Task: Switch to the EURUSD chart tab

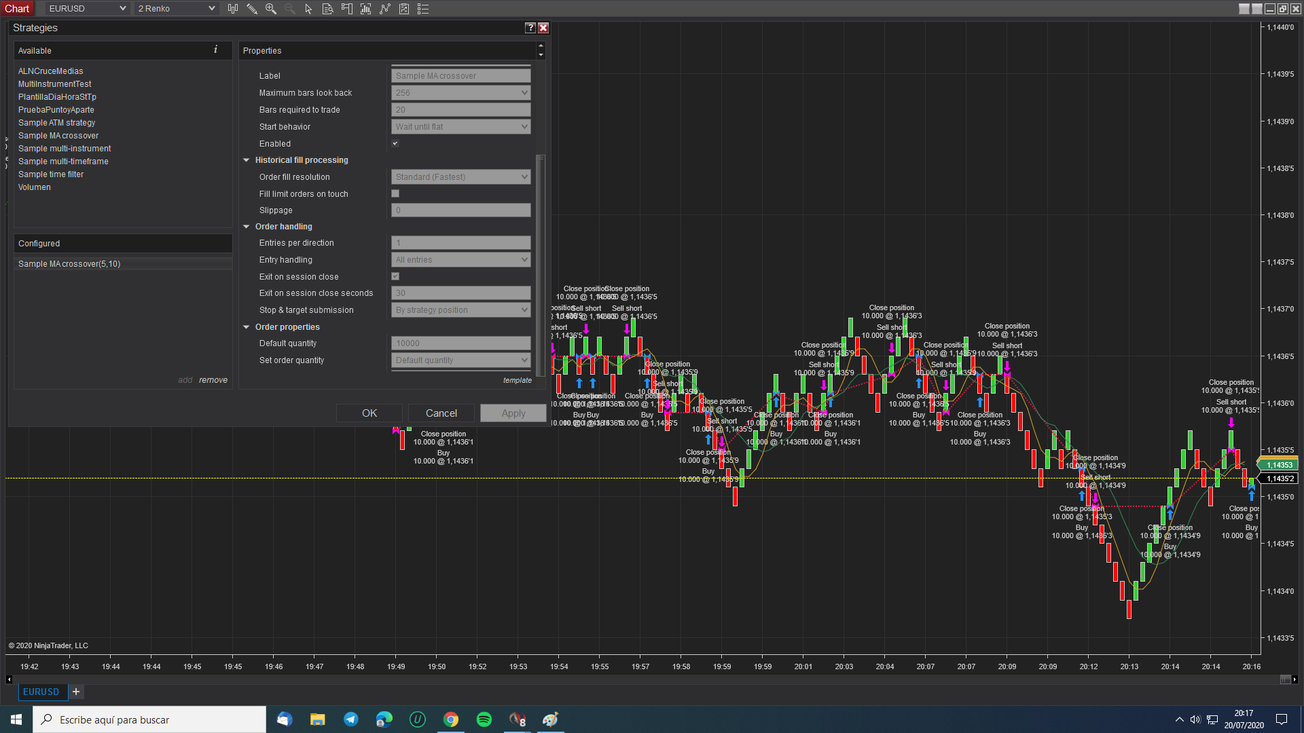Action: click(41, 692)
